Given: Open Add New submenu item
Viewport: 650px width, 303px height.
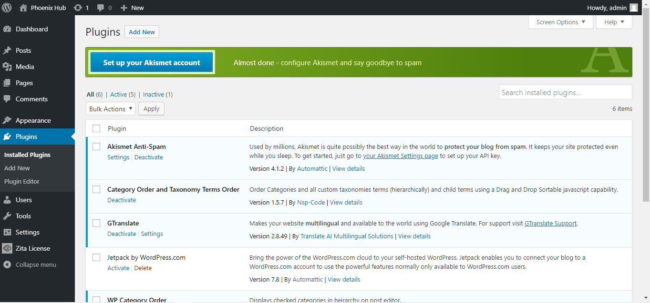Looking at the screenshot, I should click(x=17, y=168).
